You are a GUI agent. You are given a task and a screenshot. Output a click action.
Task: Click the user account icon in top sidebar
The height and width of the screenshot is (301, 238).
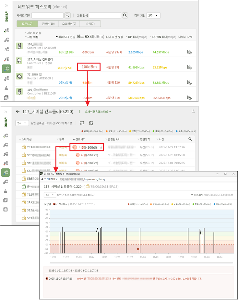6,88
